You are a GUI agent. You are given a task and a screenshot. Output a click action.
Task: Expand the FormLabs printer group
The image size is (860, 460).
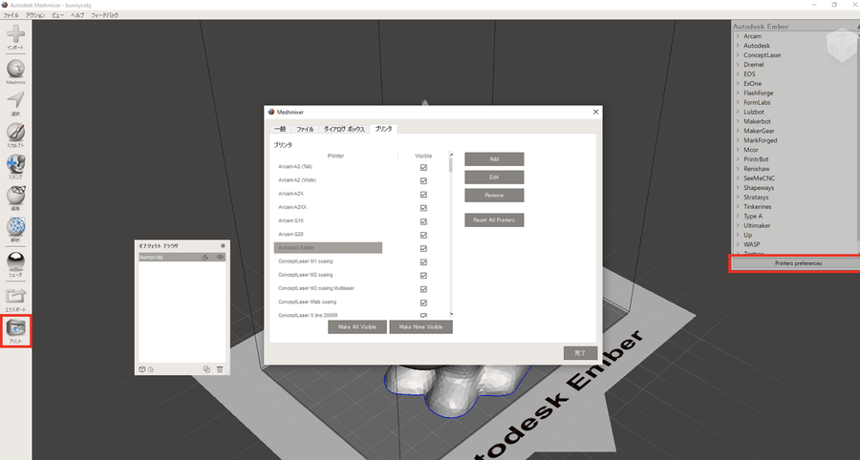coord(738,102)
